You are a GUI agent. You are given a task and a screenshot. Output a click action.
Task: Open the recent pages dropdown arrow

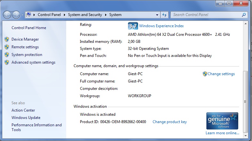pos(22,15)
